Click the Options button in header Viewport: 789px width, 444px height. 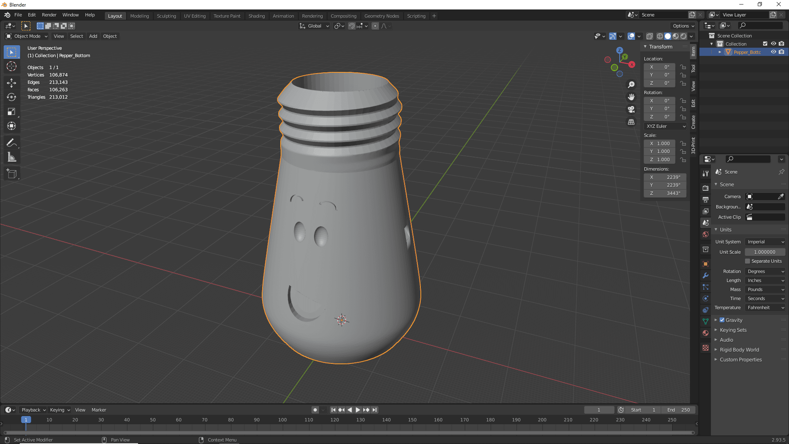[683, 26]
